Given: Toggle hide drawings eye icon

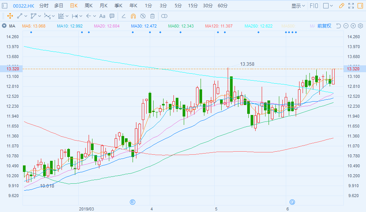Looking at the screenshot, I should (x=143, y=16).
